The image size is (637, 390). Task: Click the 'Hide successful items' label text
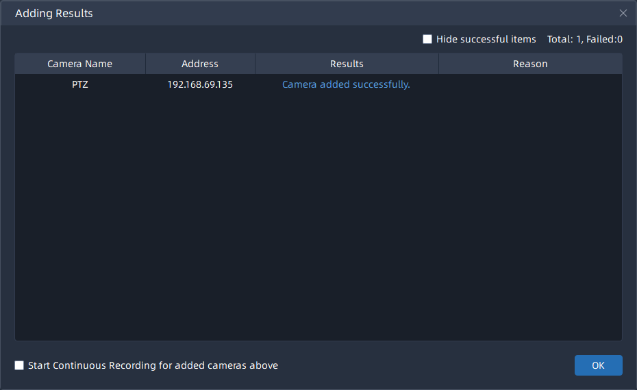click(x=486, y=39)
